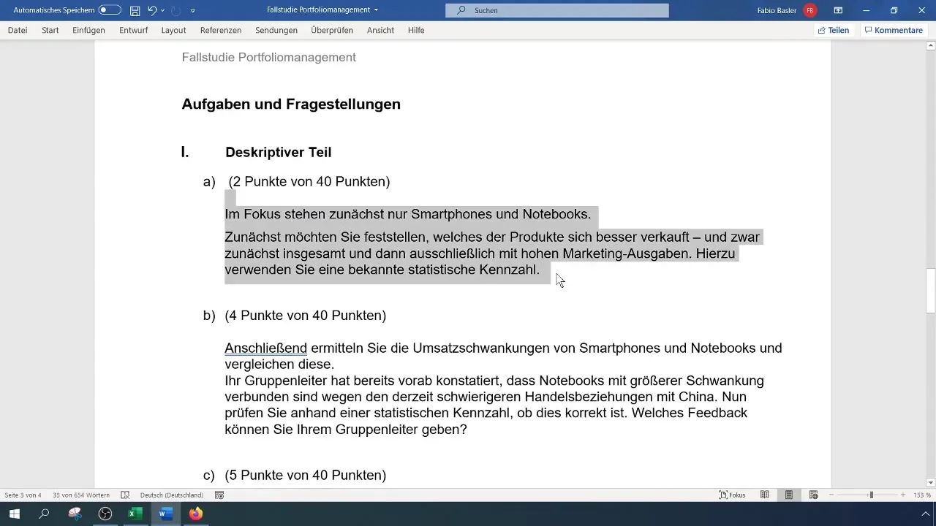Click the scrollbar up arrow
Image resolution: width=936 pixels, height=526 pixels.
[x=930, y=46]
